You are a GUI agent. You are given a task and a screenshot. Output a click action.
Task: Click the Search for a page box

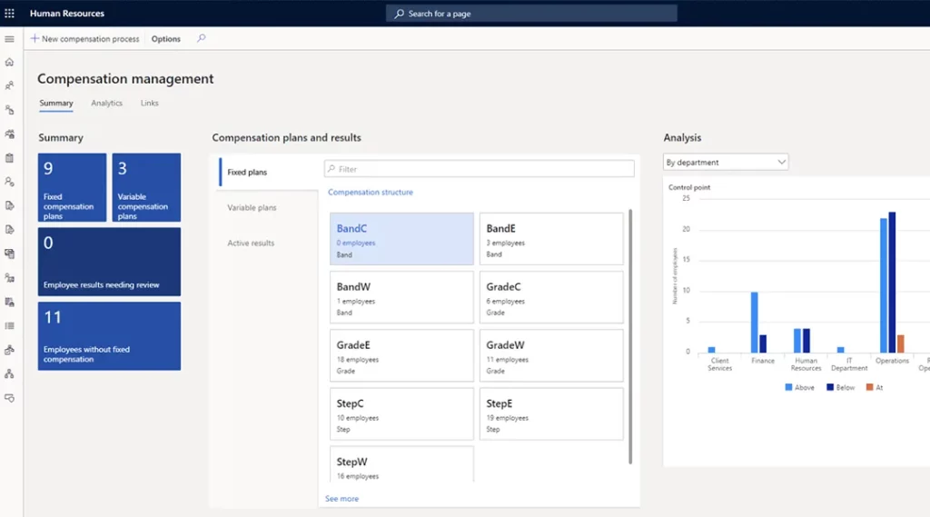click(x=531, y=13)
